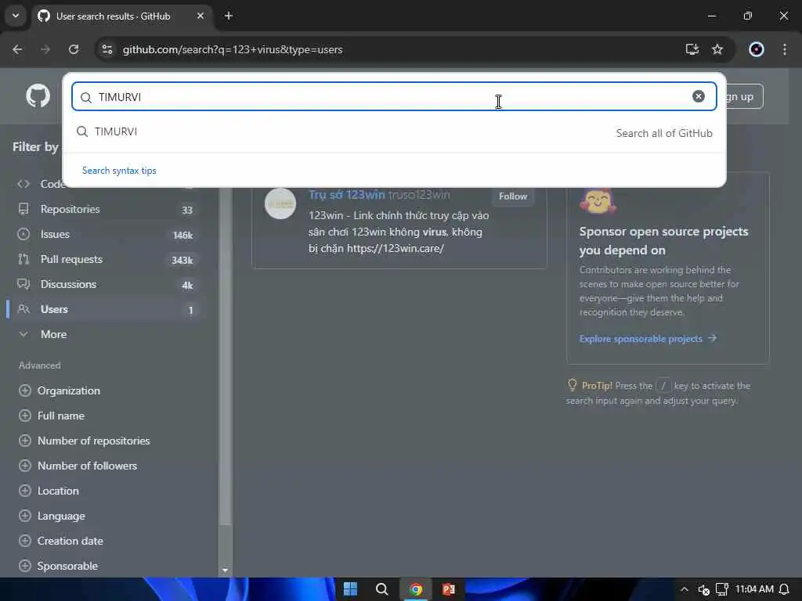Show hidden system tray icons
The width and height of the screenshot is (802, 601).
tap(685, 589)
